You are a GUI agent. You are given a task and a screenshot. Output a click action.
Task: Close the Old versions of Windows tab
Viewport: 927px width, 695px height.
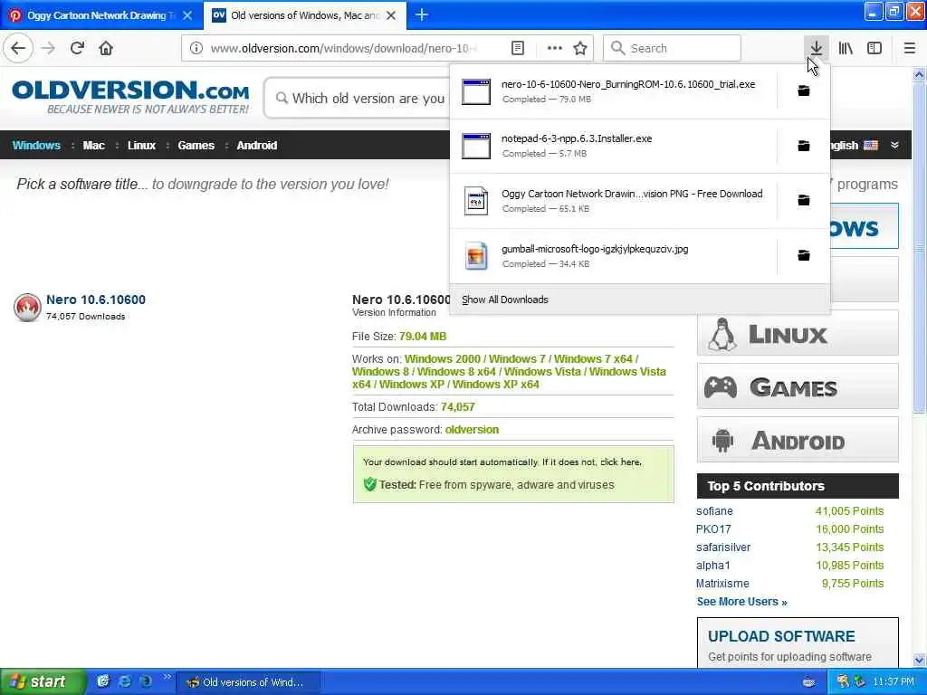(391, 15)
